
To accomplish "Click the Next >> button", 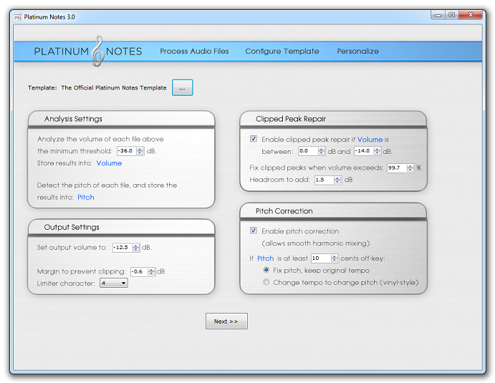I will pos(226,321).
